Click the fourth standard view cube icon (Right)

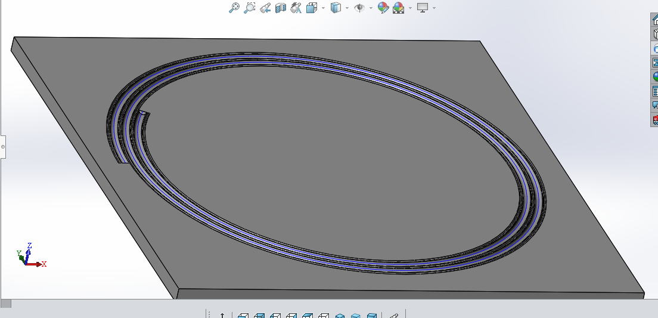pyautogui.click(x=291, y=316)
